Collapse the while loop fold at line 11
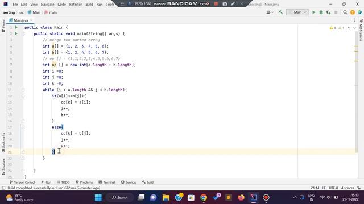 point(23,90)
